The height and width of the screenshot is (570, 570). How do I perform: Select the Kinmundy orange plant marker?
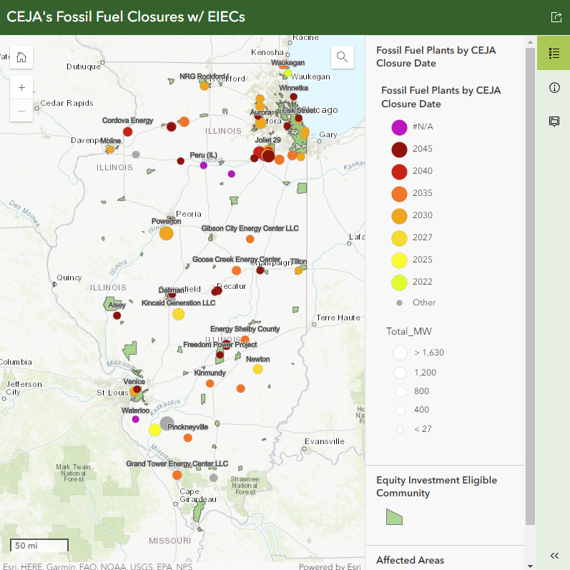tap(210, 383)
